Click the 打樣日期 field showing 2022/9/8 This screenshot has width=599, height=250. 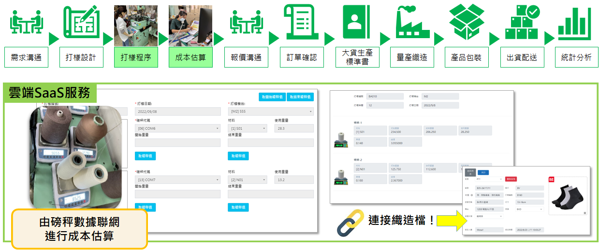pos(440,106)
